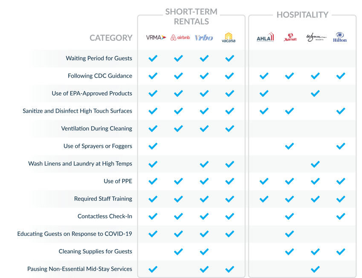Click the Wynn Resorts logo
Viewport: 362px width, 278px height.
point(316,38)
